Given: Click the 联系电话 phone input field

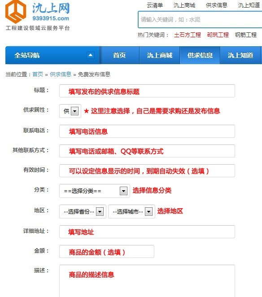Looking at the screenshot, I should [x=147, y=131].
